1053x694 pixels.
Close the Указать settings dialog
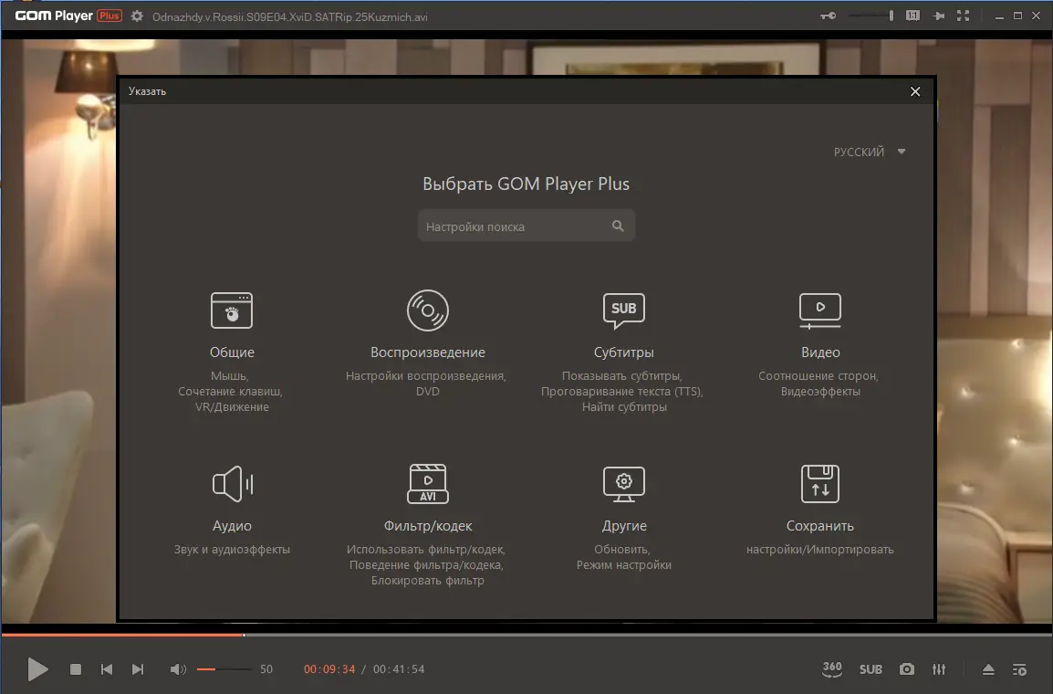click(914, 91)
